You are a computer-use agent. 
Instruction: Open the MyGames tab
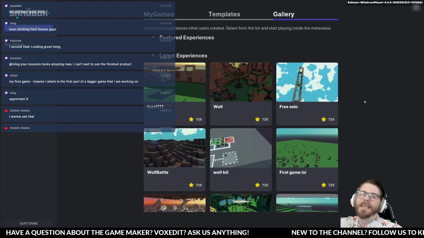[x=159, y=14]
